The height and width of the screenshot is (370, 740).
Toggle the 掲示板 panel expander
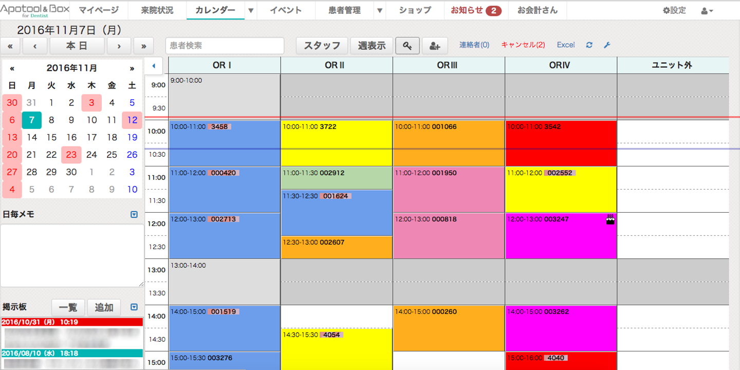click(x=134, y=307)
